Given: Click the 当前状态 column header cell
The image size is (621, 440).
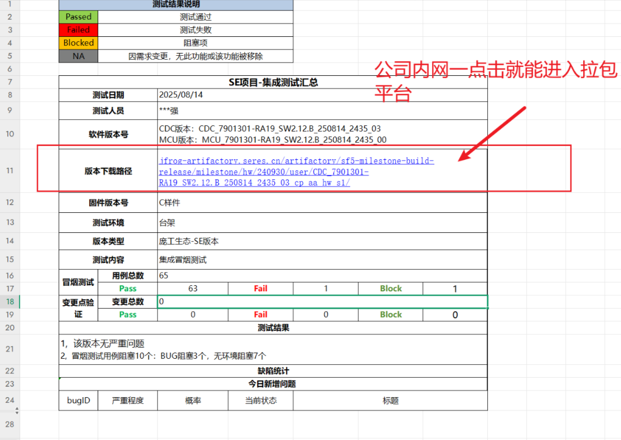Looking at the screenshot, I should [x=260, y=400].
